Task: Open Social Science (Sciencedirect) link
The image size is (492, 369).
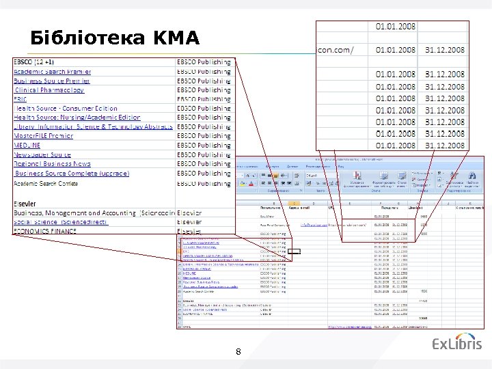Action: click(61, 222)
